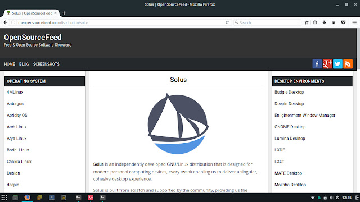View site information icon in address bar
The width and height of the screenshot is (360, 202).
(x=13, y=22)
